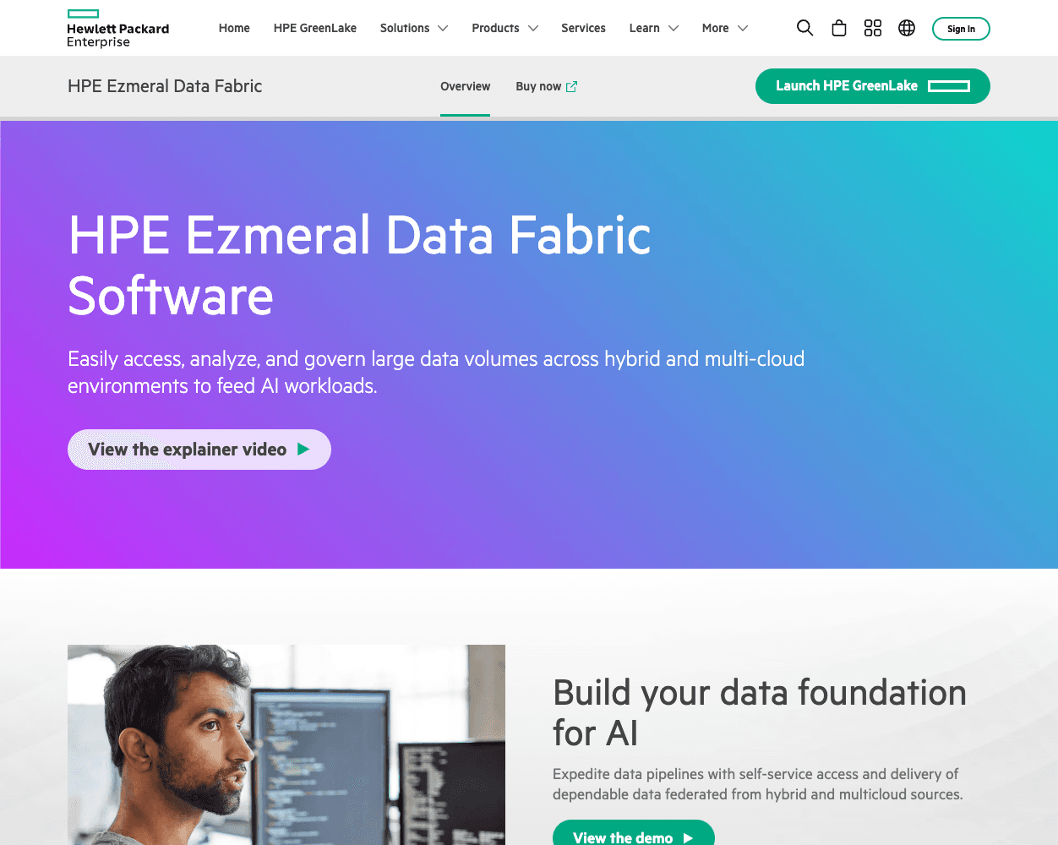Click the play arrow on View the demo
1058x845 pixels.
688,837
